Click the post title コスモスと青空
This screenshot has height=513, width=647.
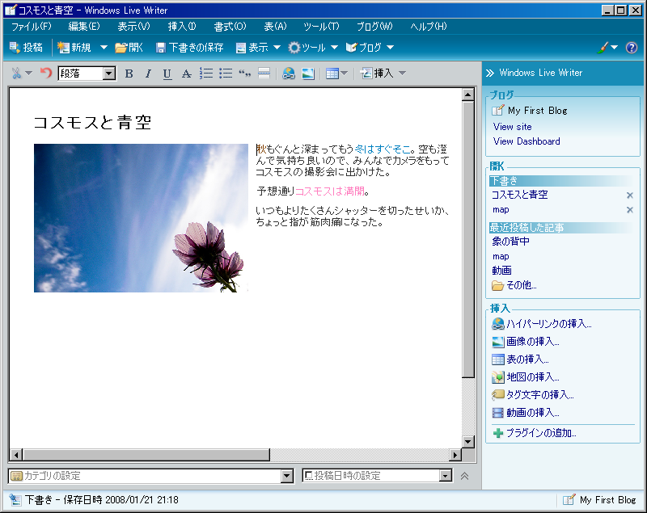[92, 122]
